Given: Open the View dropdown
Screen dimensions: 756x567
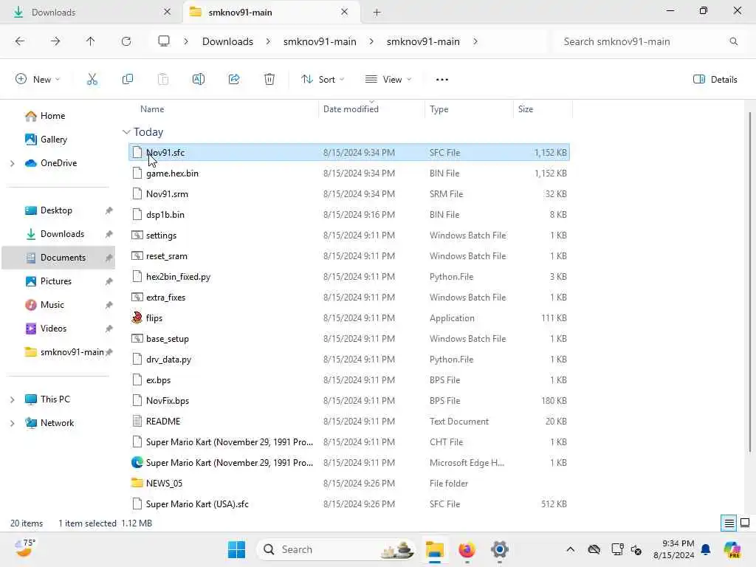Looking at the screenshot, I should [x=388, y=80].
